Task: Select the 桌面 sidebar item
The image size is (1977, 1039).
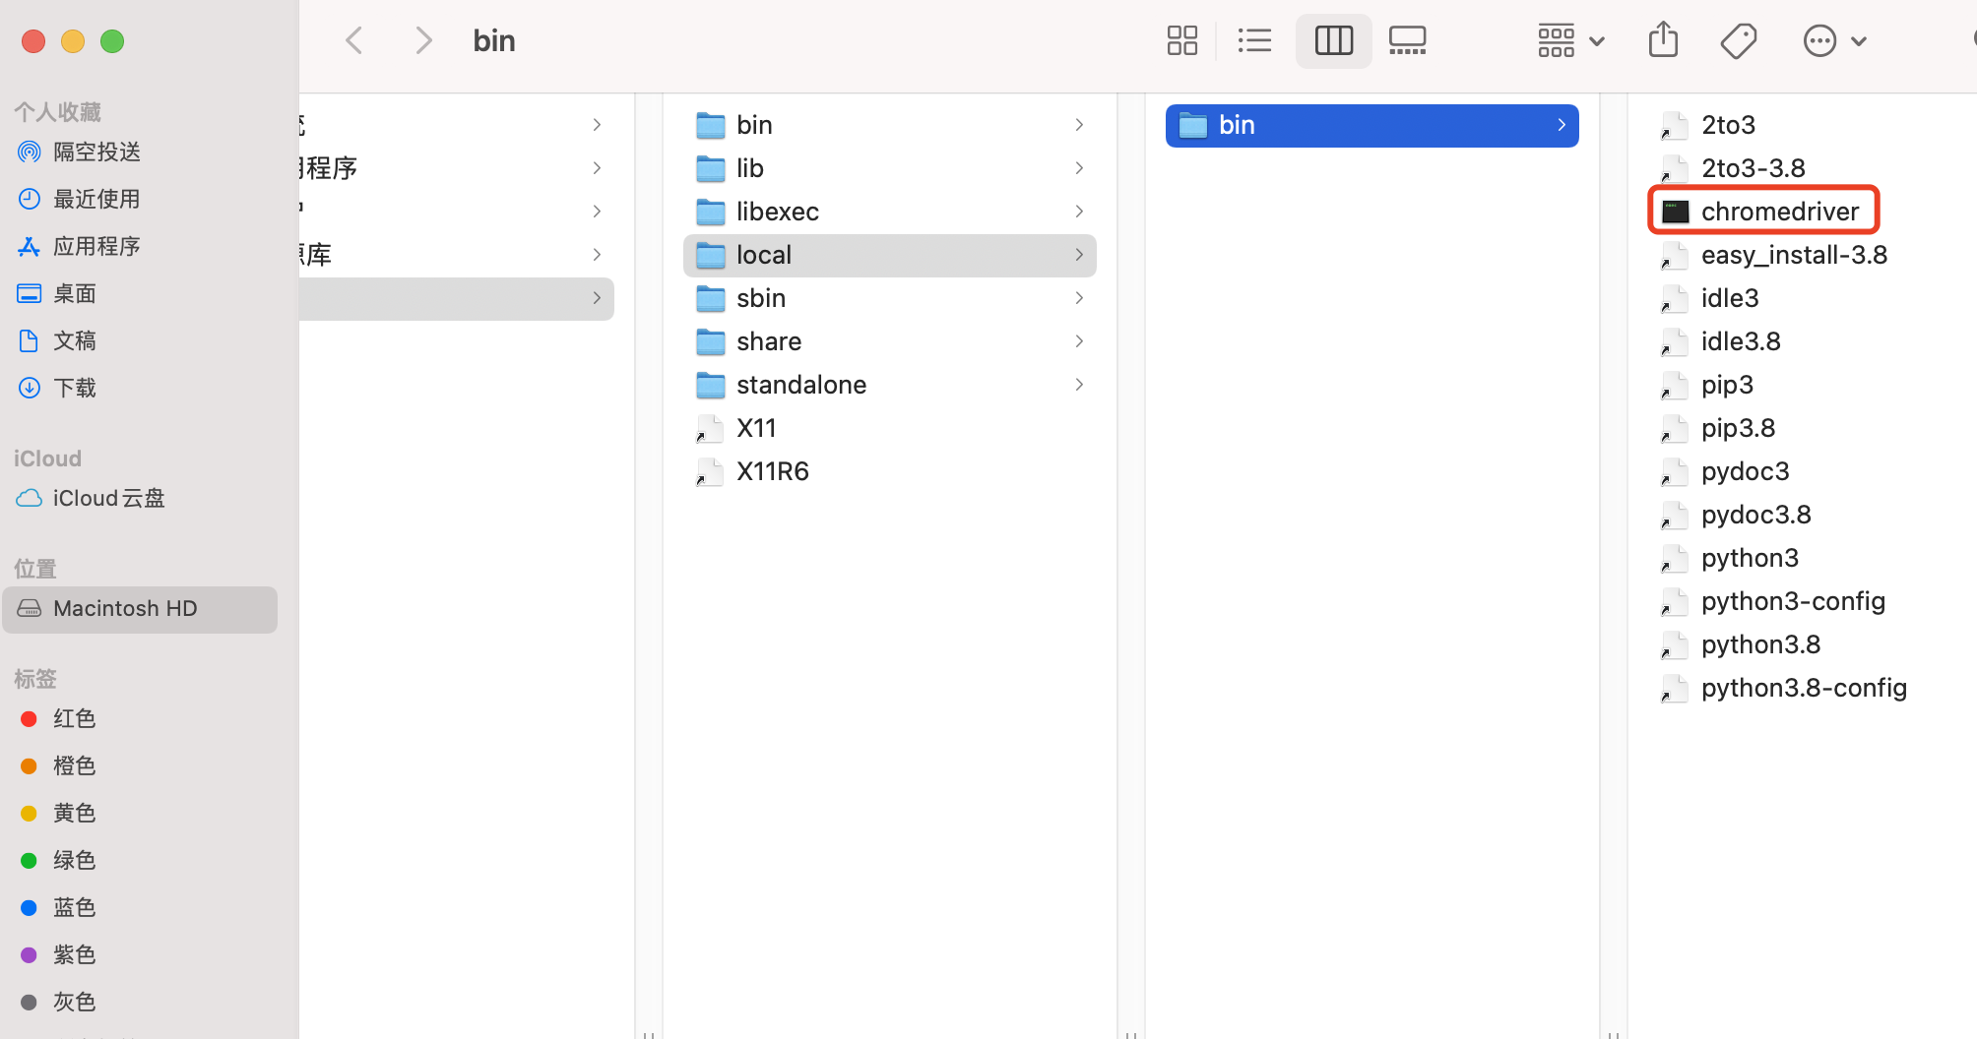Action: point(74,293)
